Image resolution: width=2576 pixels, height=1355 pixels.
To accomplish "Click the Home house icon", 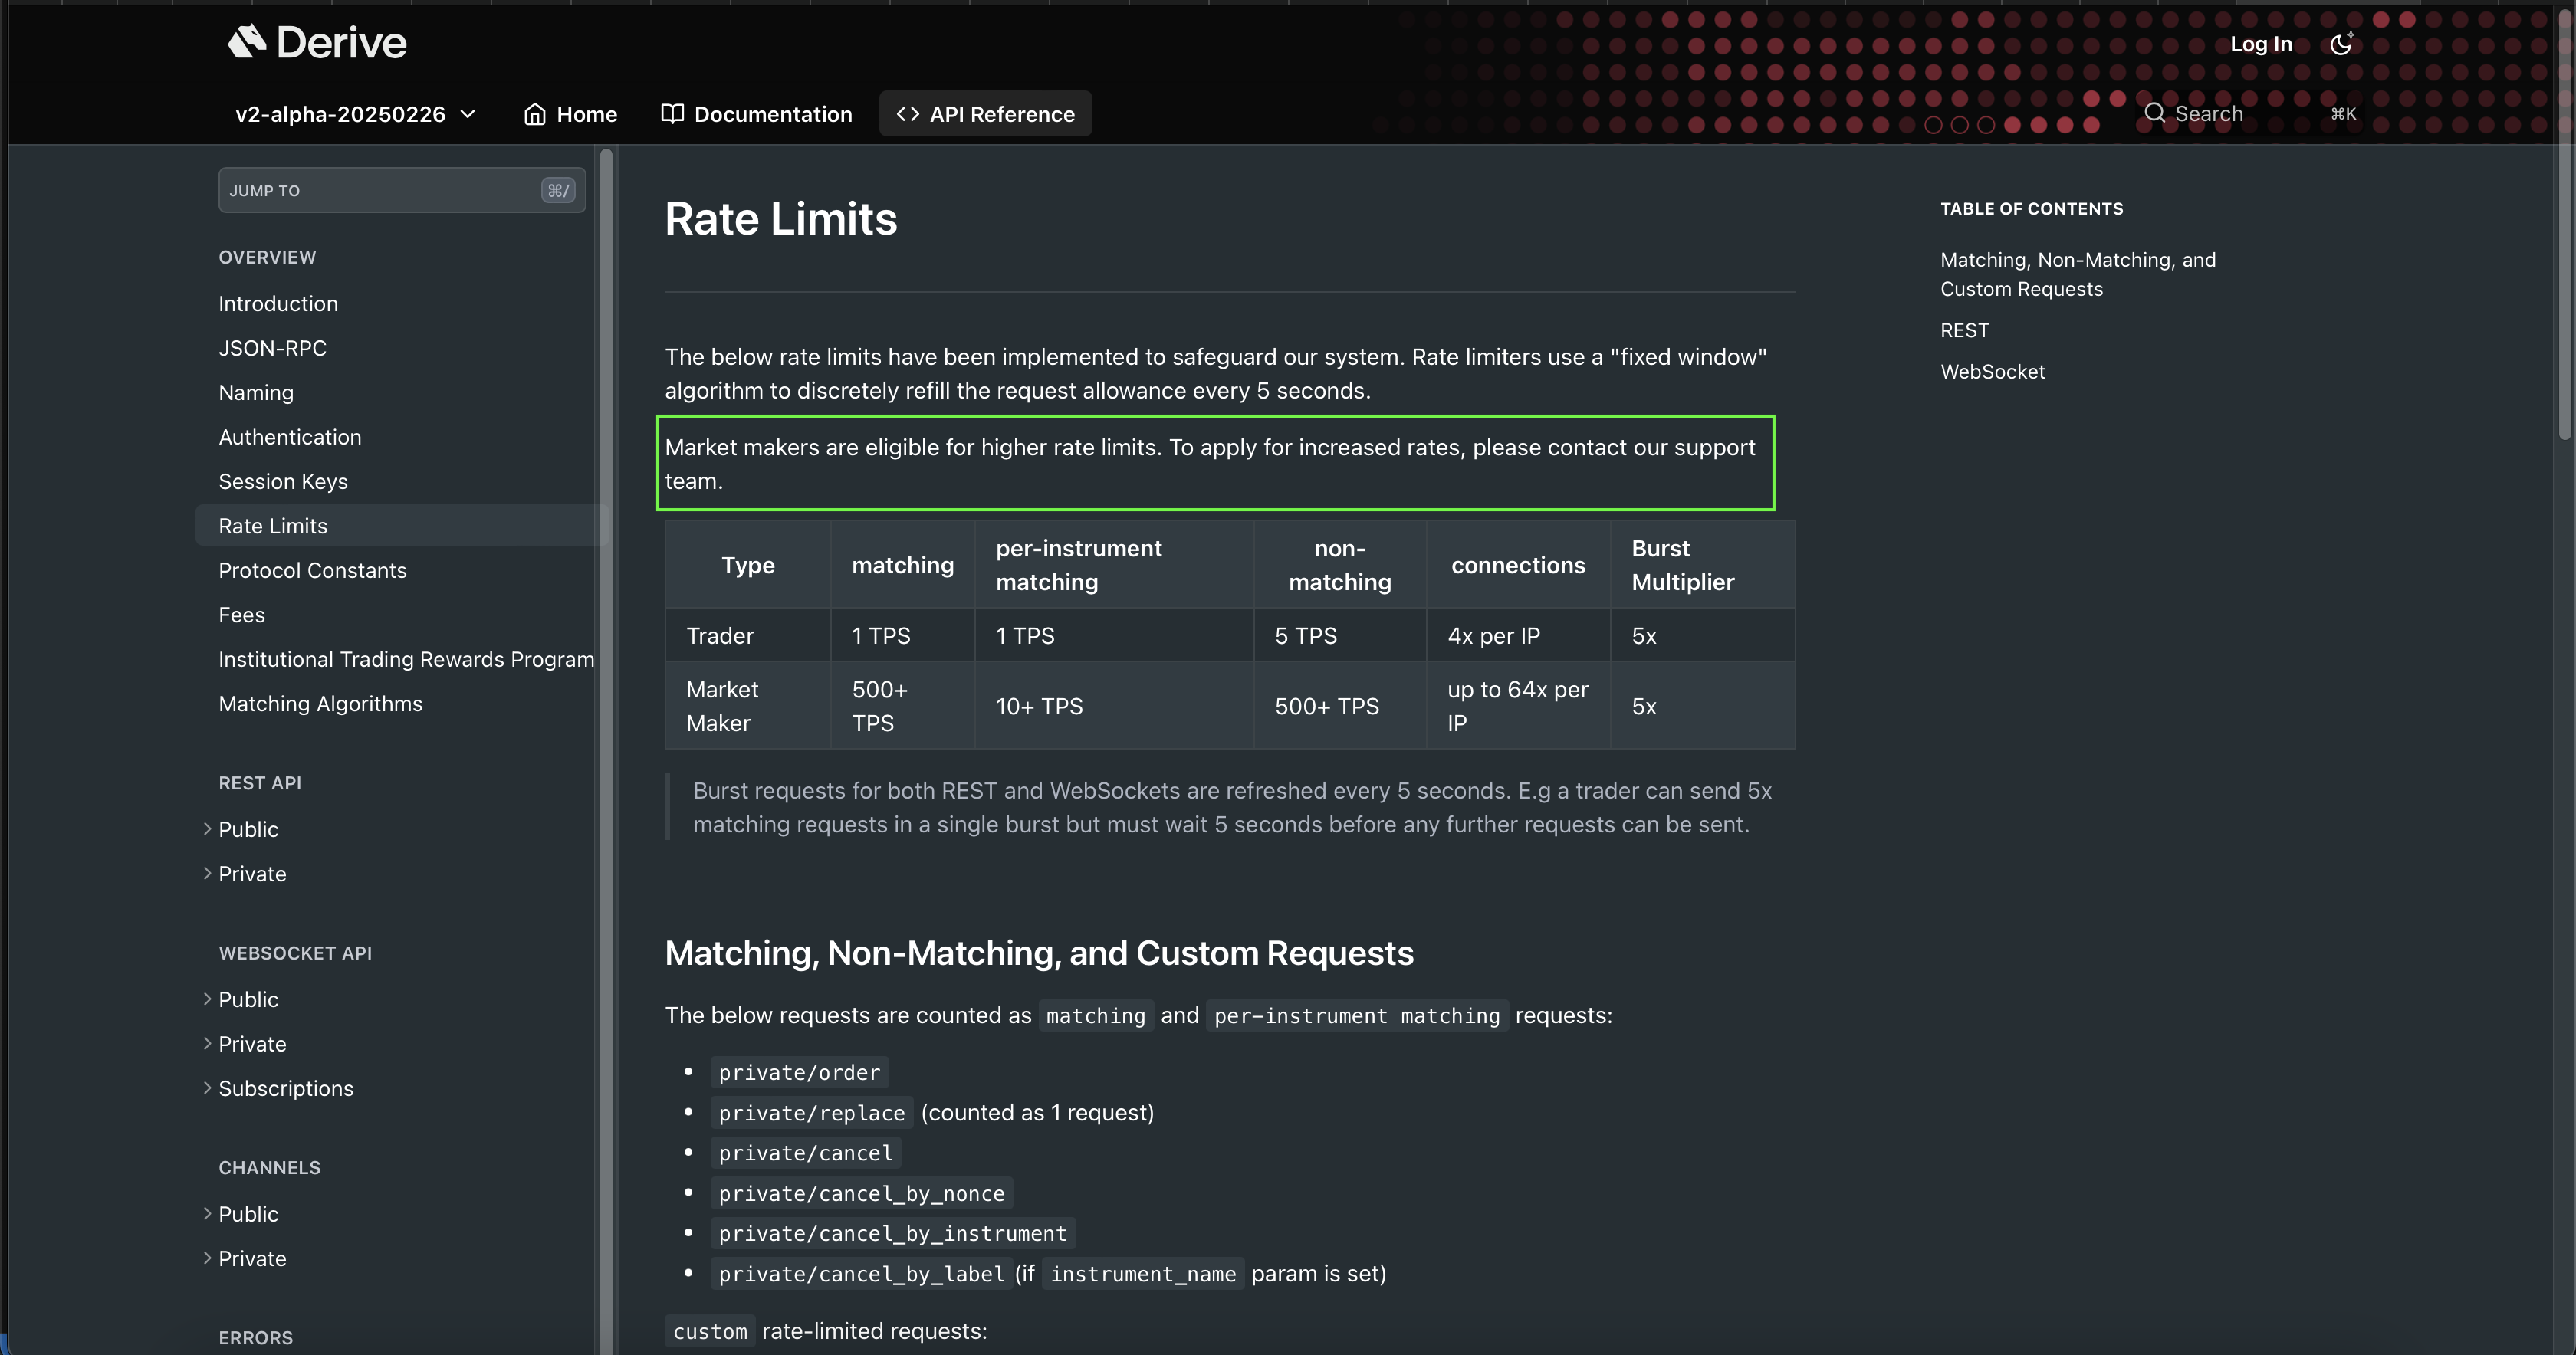I will coord(535,115).
